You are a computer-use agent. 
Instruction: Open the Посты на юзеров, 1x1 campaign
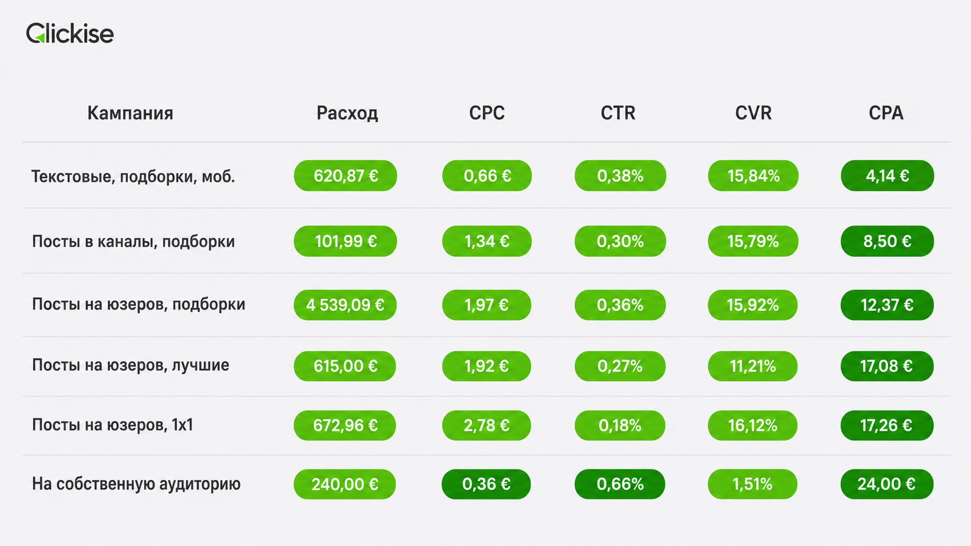pos(486,425)
